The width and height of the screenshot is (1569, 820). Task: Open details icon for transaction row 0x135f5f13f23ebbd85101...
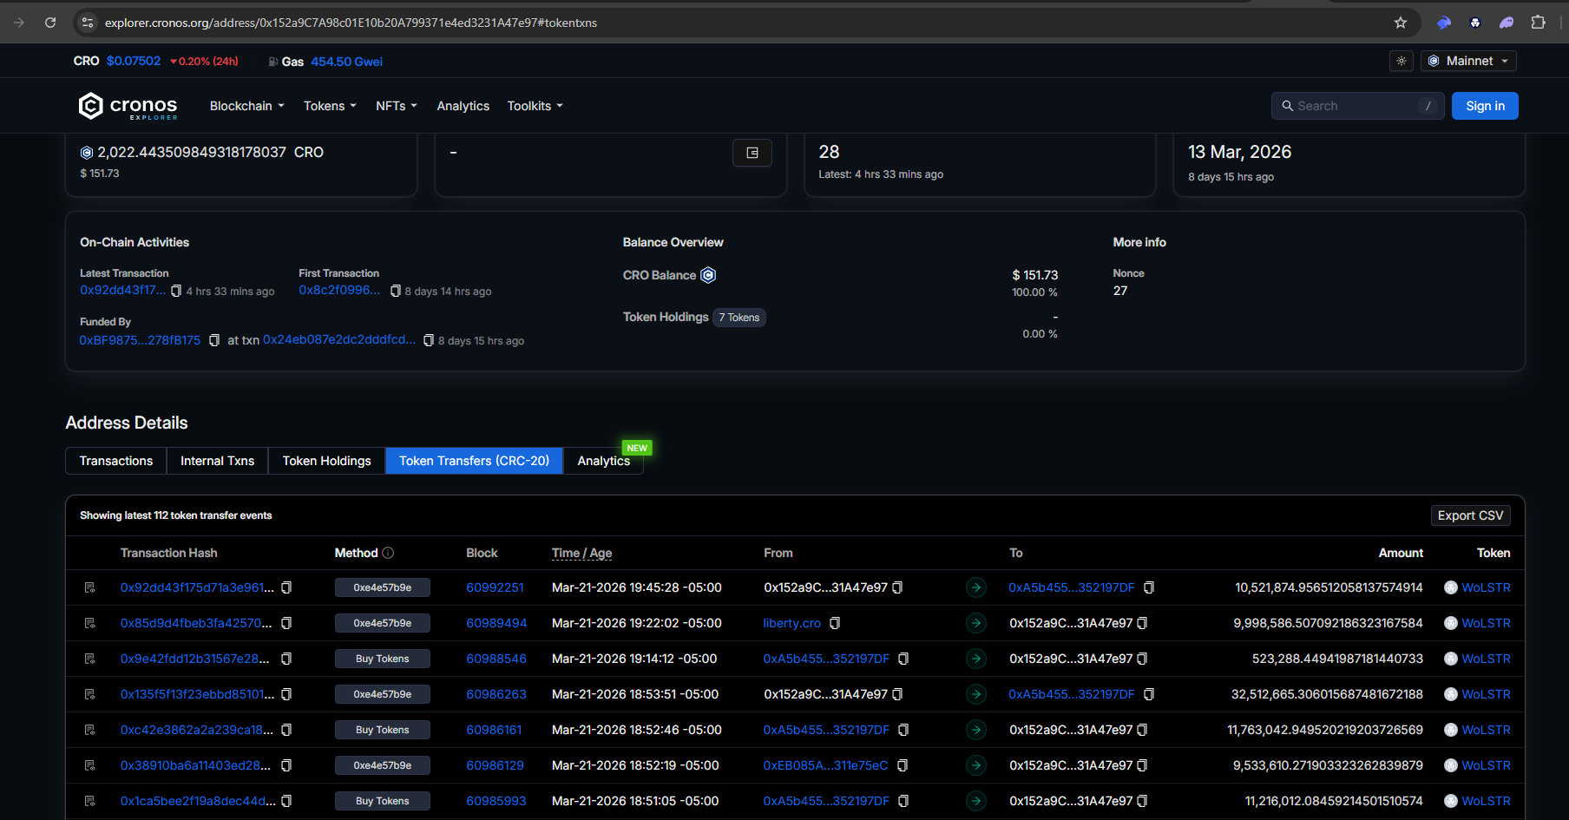click(x=89, y=694)
